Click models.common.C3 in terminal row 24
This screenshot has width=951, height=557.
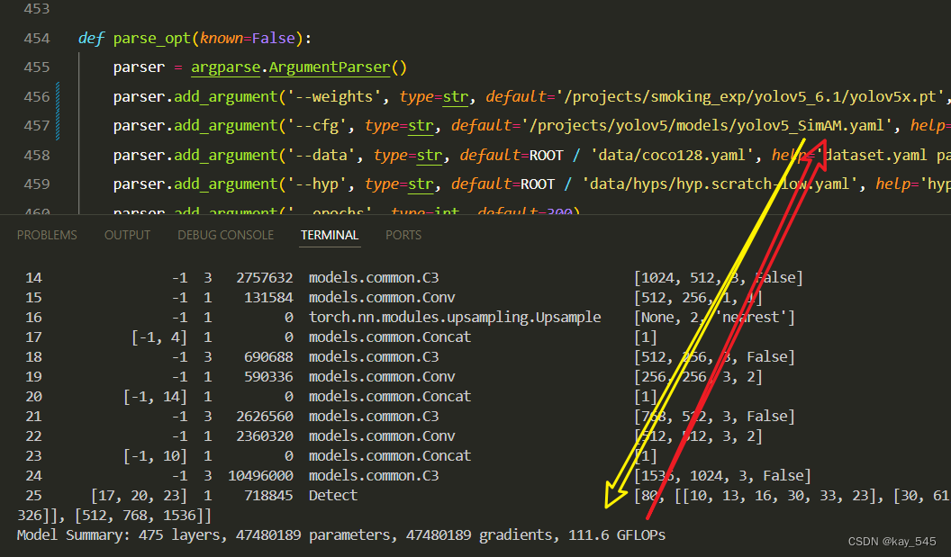tap(374, 476)
